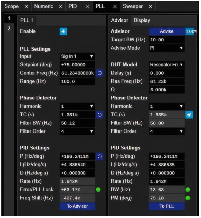Edit the Delay (s) field
Viewport: 201px width, 218px height.
click(x=167, y=73)
